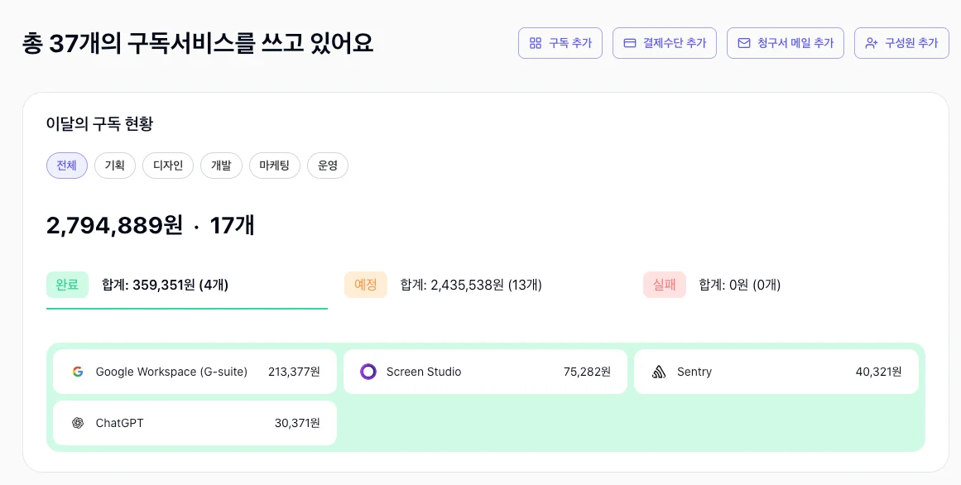Click the 구성원 추가 button
Image resolution: width=961 pixels, height=485 pixels.
pyautogui.click(x=901, y=43)
